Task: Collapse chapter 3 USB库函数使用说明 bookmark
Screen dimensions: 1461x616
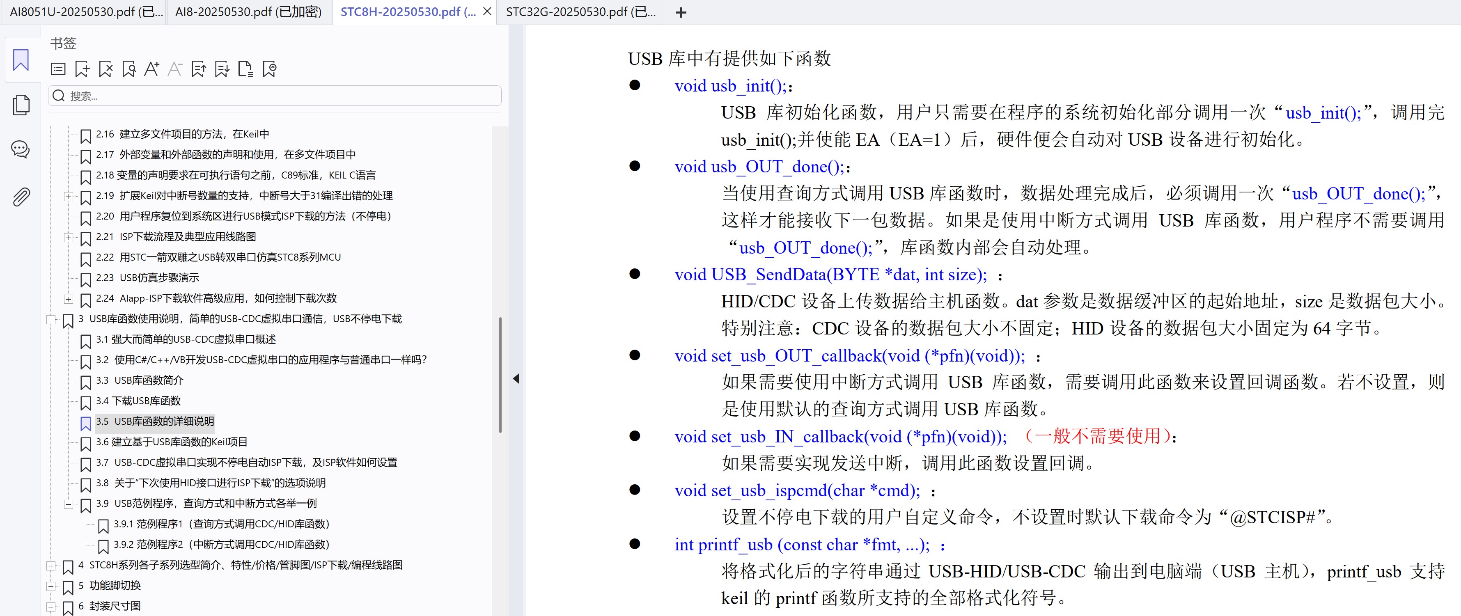Action: point(51,320)
